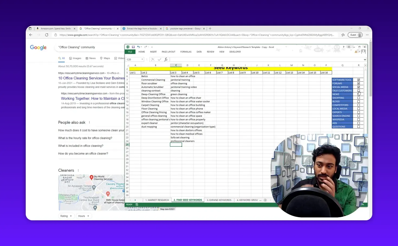Image resolution: width=398 pixels, height=246 pixels.
Task: Click the Cancel (X) icon beside the formula bar
Action: coord(153,59)
